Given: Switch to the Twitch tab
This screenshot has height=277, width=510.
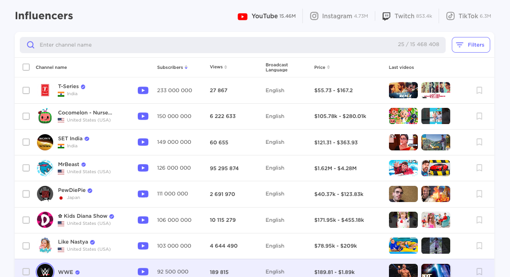Looking at the screenshot, I should pos(407,16).
